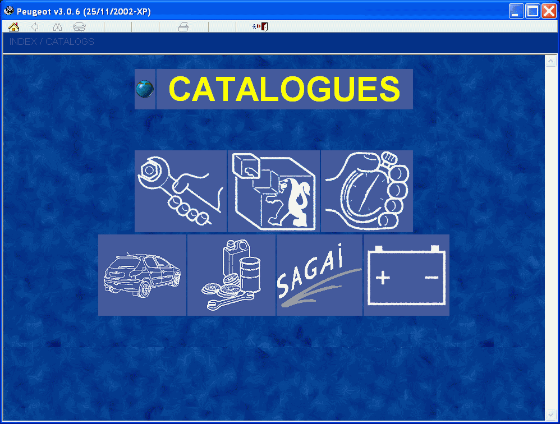Click the Peugeot app icon in title bar
The width and height of the screenshot is (560, 424).
pyautogui.click(x=8, y=11)
